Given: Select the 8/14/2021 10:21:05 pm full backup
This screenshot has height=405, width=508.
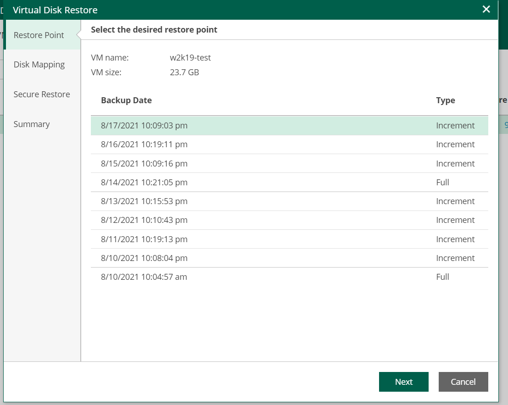Looking at the screenshot, I should click(144, 183).
